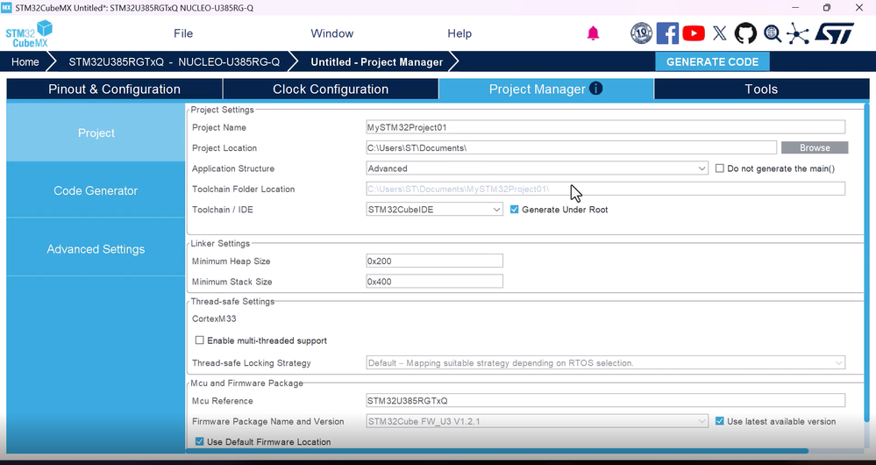Open Firmware Package Name and Version dropdown
Viewport: 876px width, 465px height.
pos(537,421)
